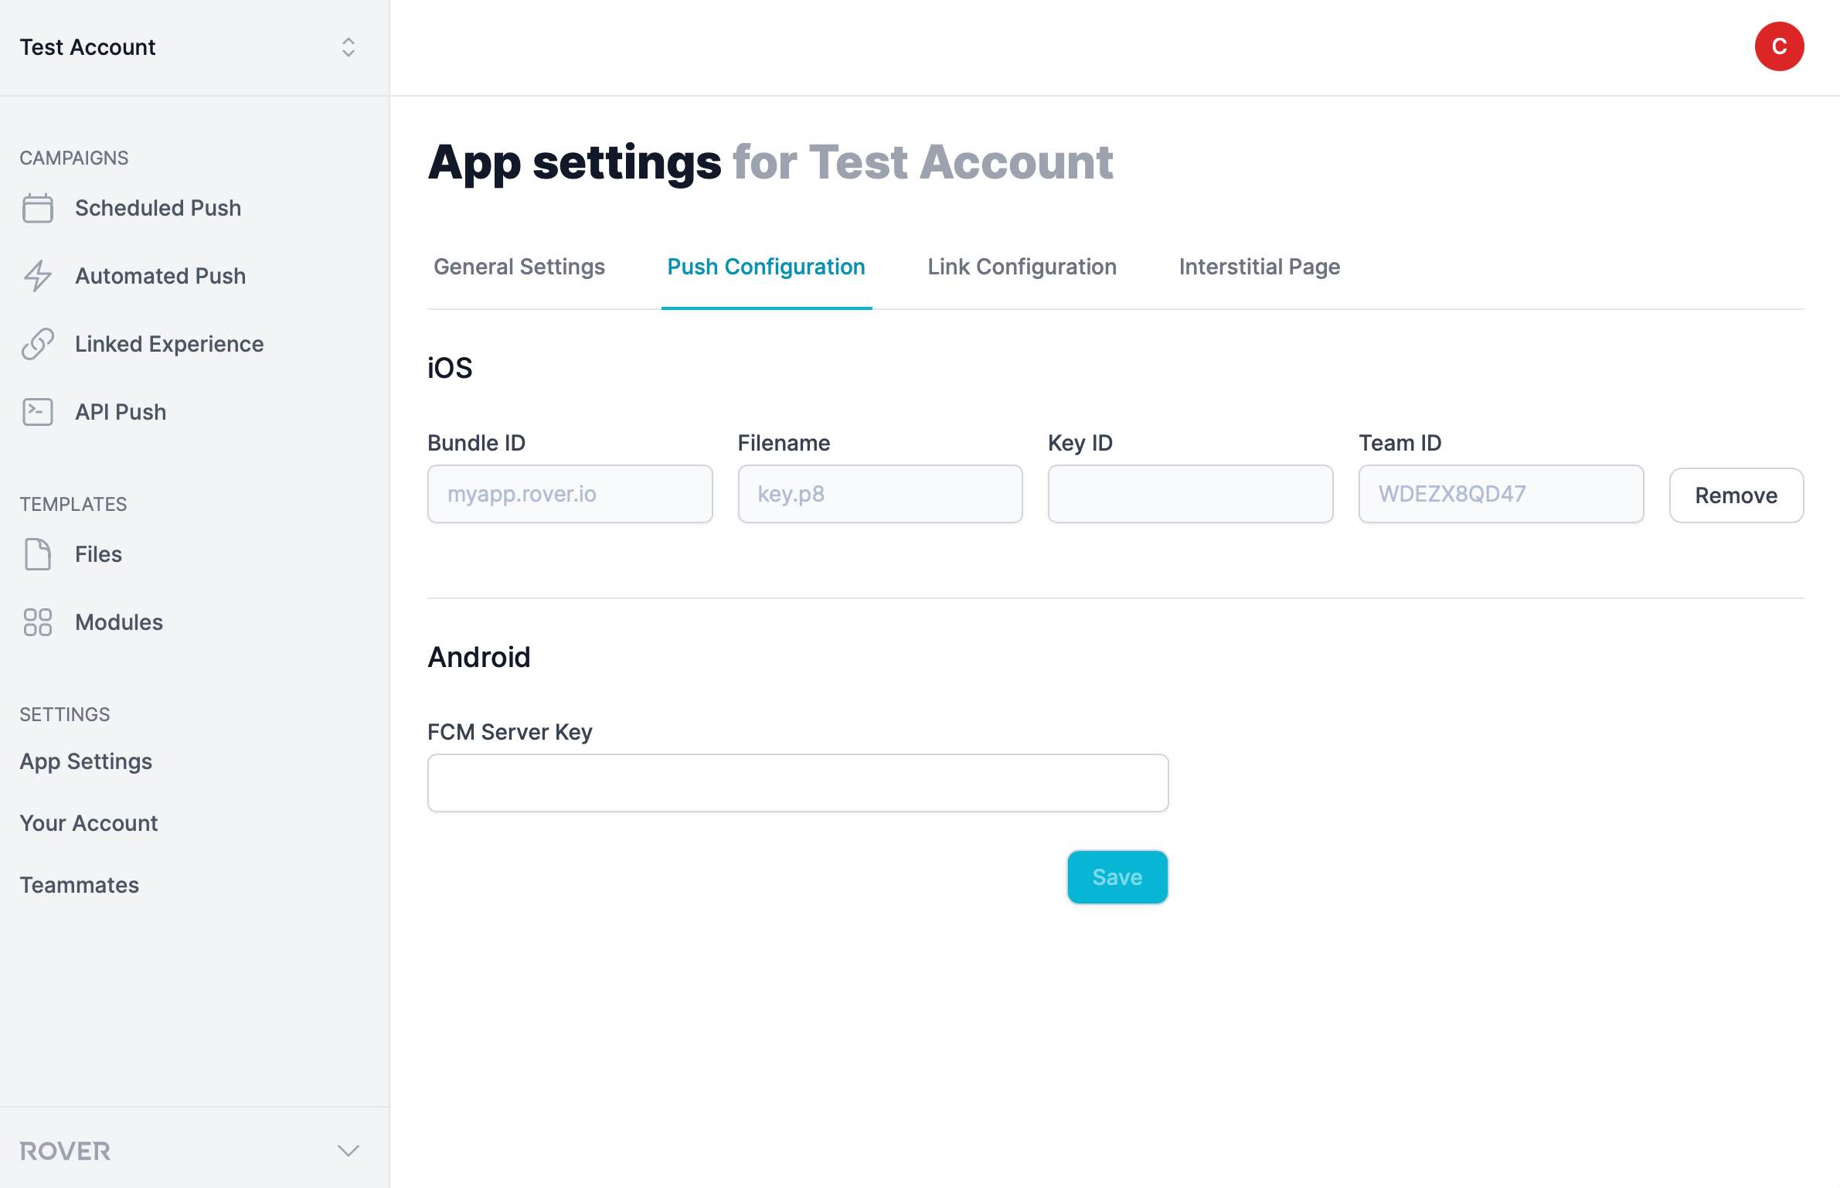The image size is (1840, 1188).
Task: Click the Bundle ID input field
Action: pos(570,494)
